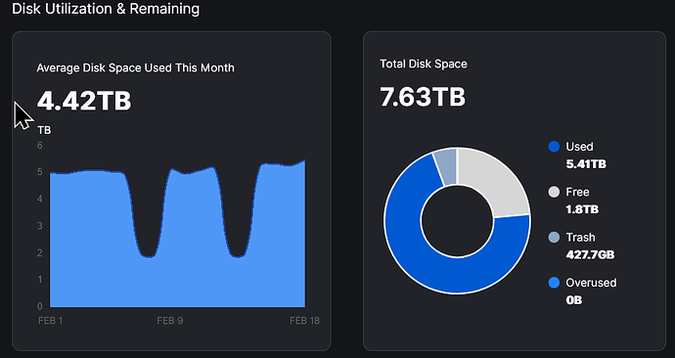Click the Overused legend color dot

pyautogui.click(x=554, y=283)
